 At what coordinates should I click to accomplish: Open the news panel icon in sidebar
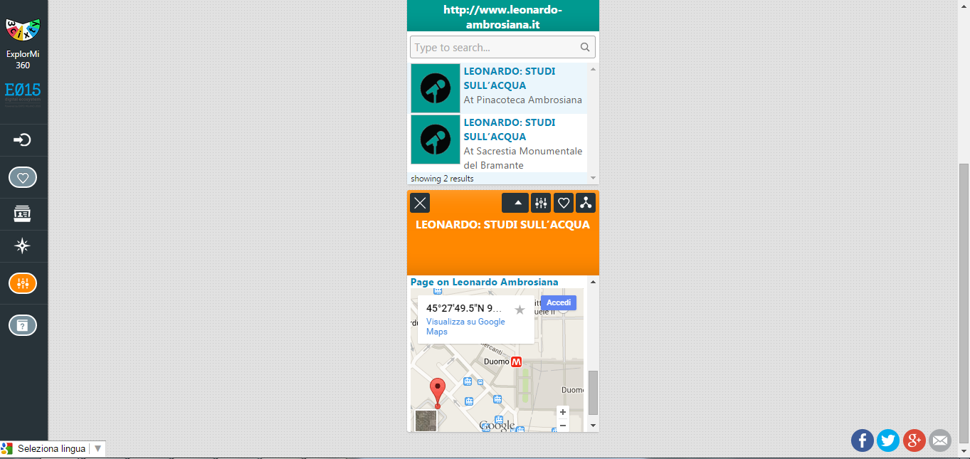tap(23, 213)
